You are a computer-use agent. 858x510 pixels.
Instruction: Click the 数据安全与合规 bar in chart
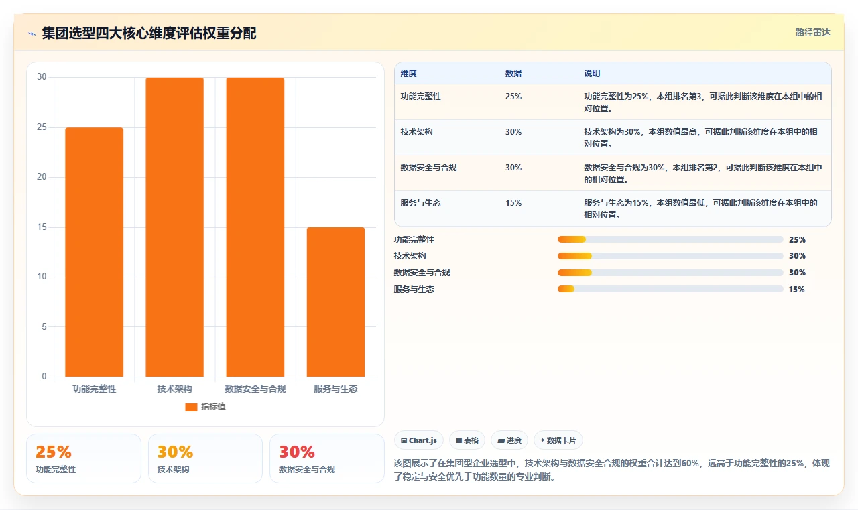click(x=255, y=227)
